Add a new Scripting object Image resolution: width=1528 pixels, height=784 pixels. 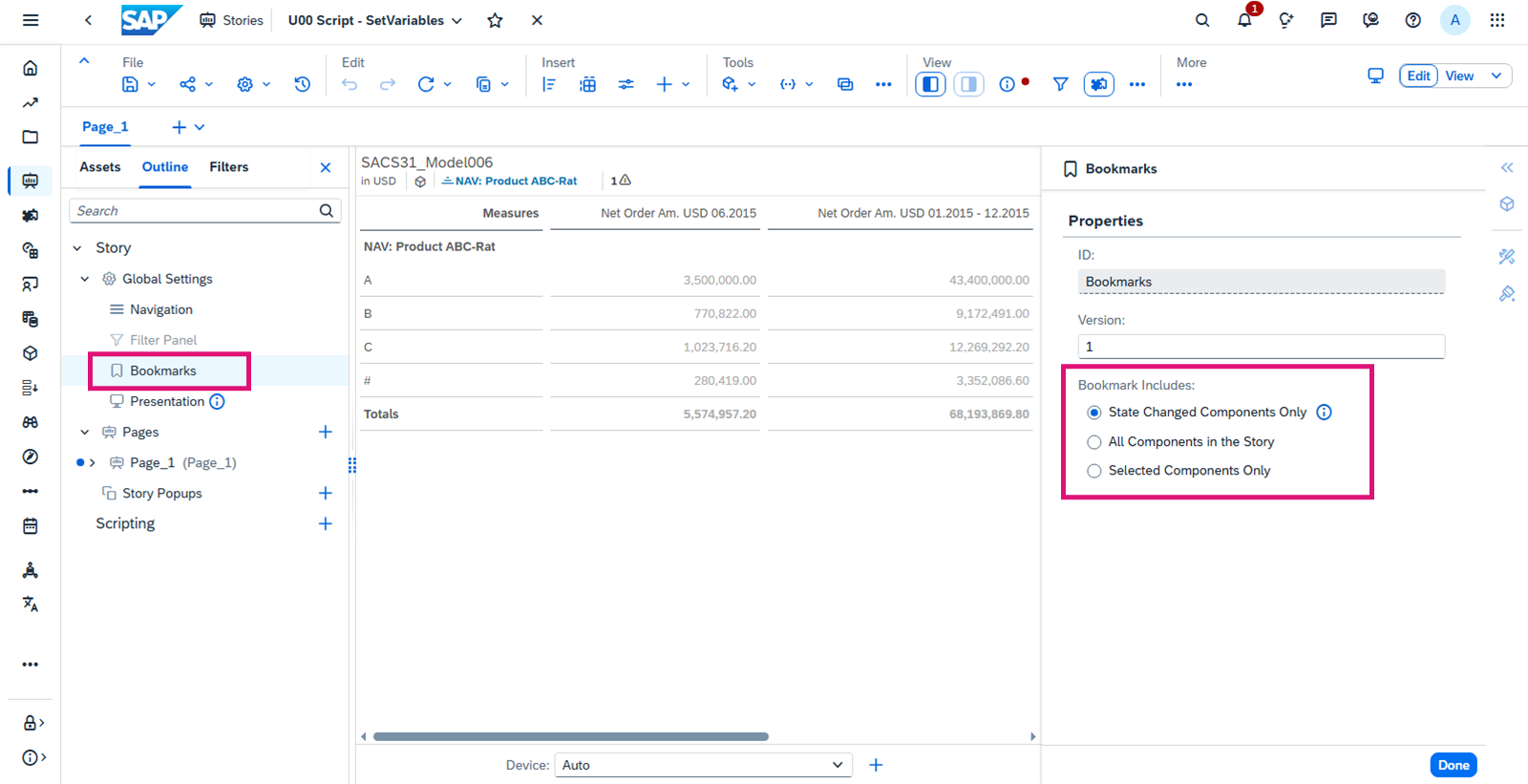click(x=325, y=524)
